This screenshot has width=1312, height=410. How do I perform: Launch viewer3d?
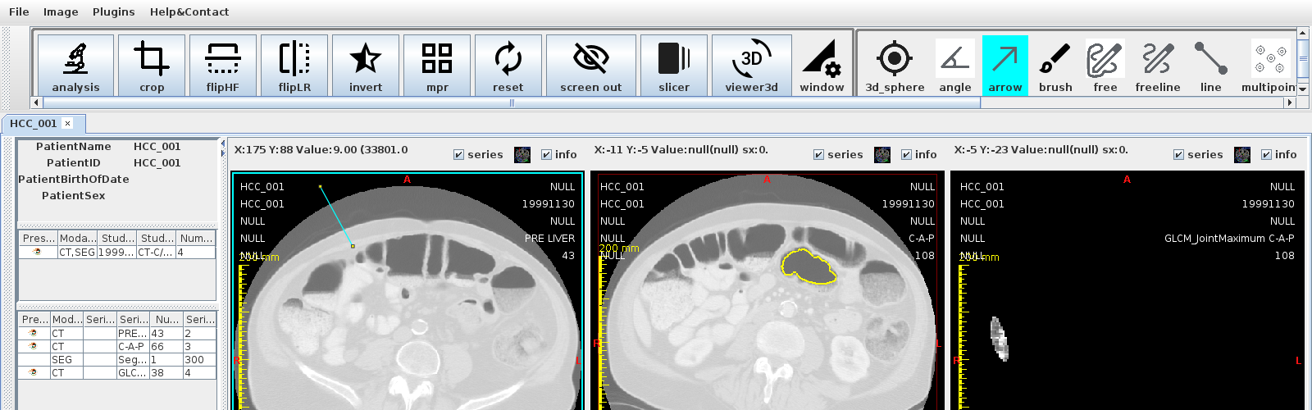[752, 66]
